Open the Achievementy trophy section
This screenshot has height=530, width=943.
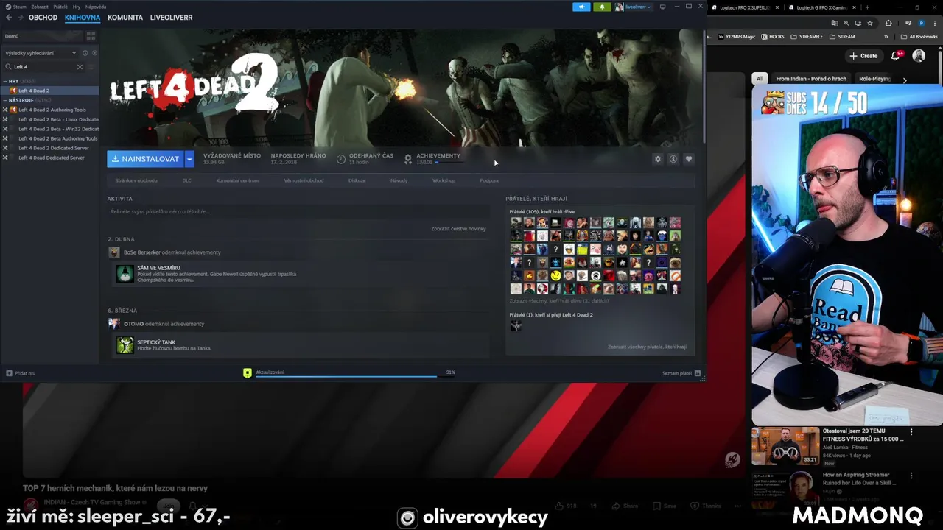[x=408, y=159]
